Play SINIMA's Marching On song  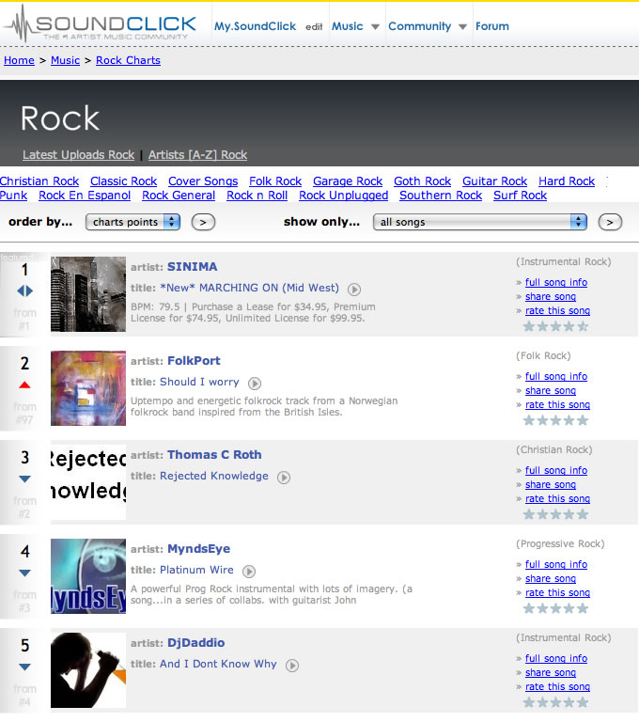coord(354,290)
